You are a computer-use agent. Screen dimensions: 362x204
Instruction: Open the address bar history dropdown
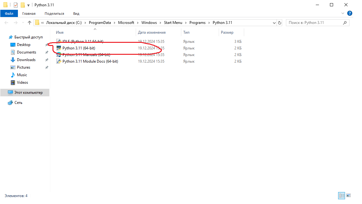pos(274,23)
